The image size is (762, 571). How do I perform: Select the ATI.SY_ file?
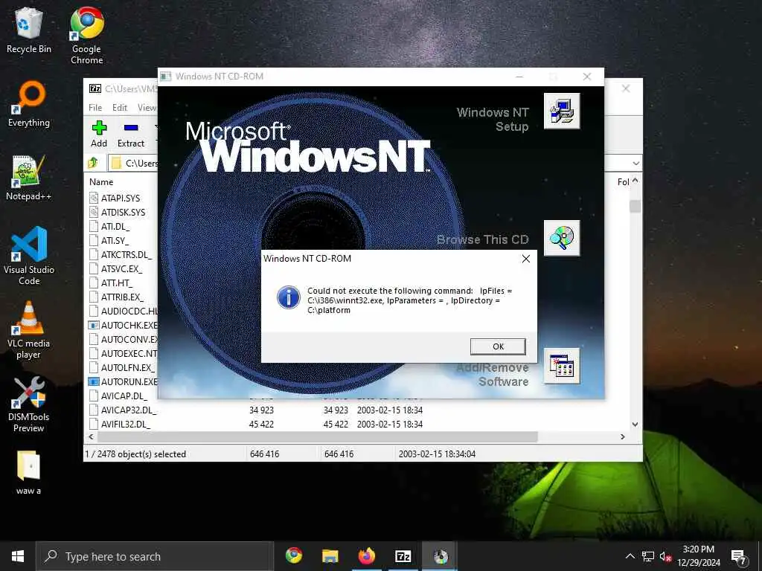click(115, 240)
